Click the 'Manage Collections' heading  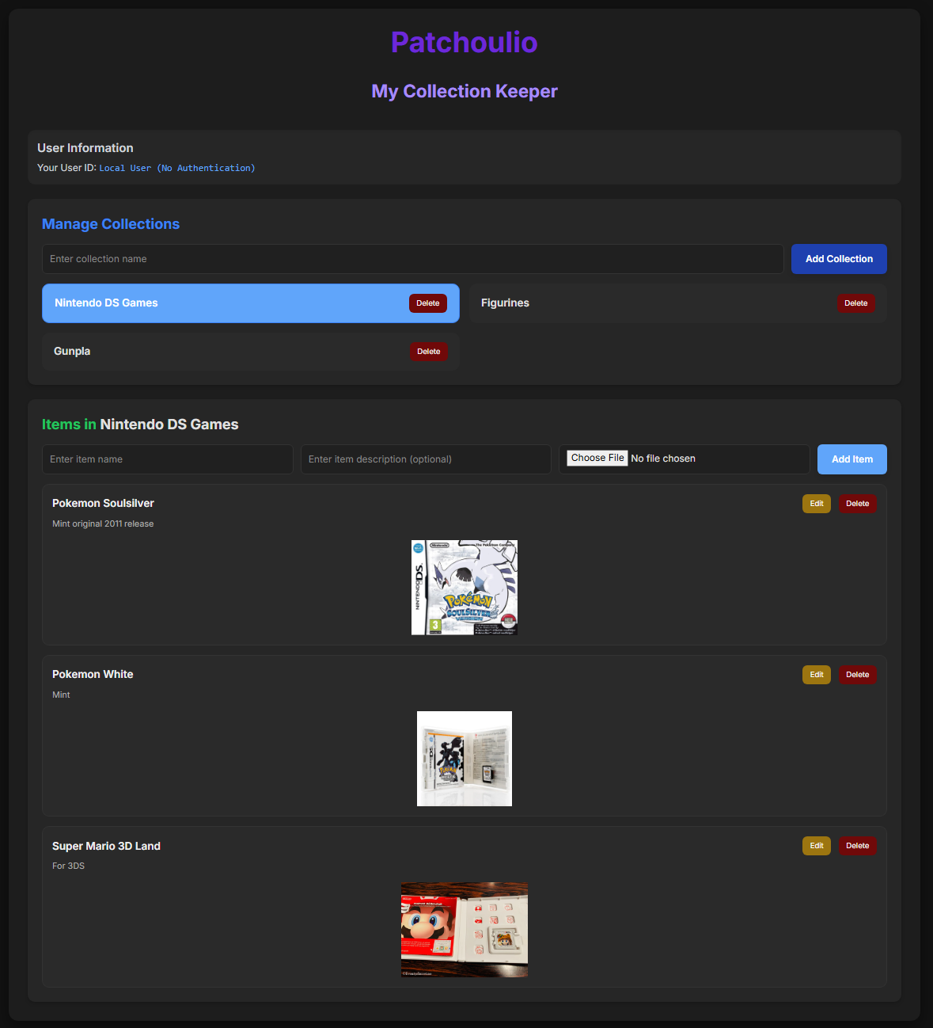click(x=111, y=224)
